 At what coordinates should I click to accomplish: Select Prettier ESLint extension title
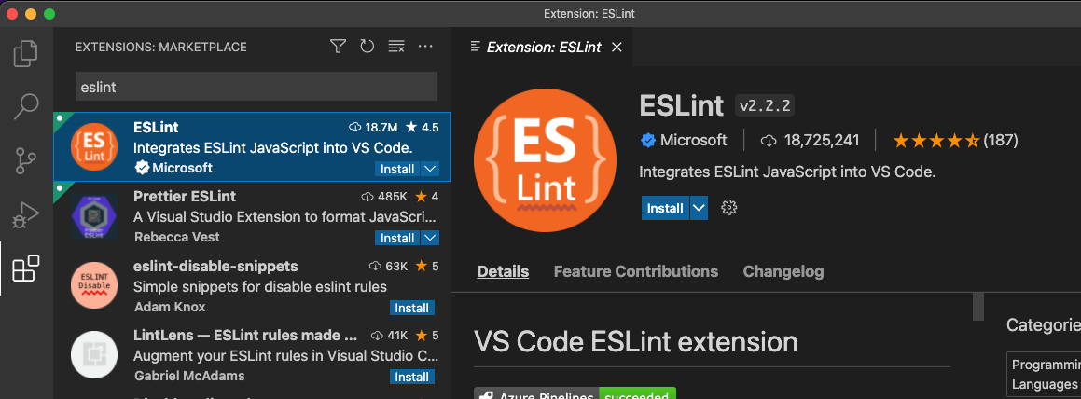pos(185,197)
